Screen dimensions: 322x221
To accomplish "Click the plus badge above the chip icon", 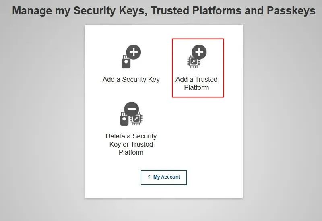I will tap(199, 52).
